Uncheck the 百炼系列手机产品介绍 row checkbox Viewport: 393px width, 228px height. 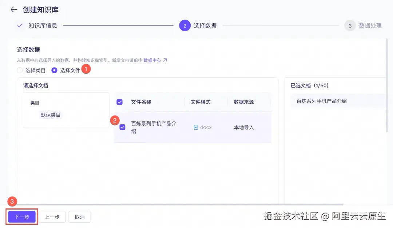(x=122, y=127)
